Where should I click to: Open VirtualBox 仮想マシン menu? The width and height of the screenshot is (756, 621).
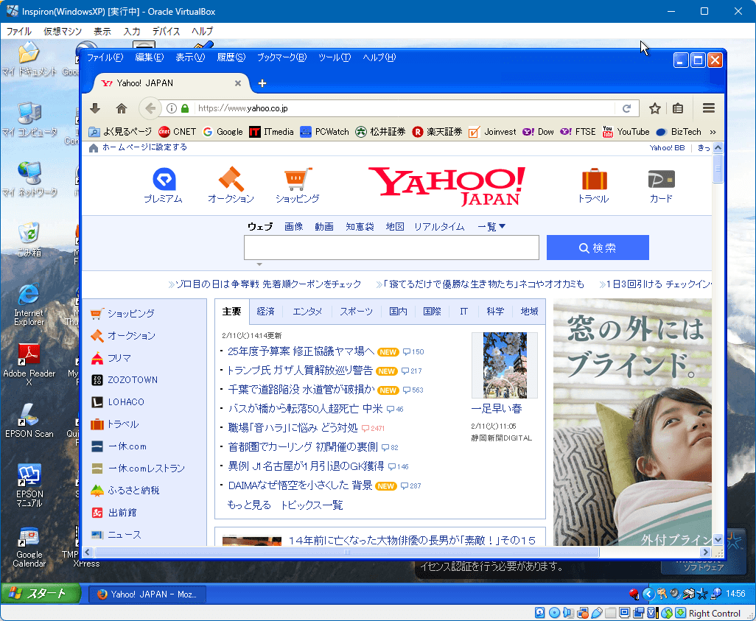point(63,32)
